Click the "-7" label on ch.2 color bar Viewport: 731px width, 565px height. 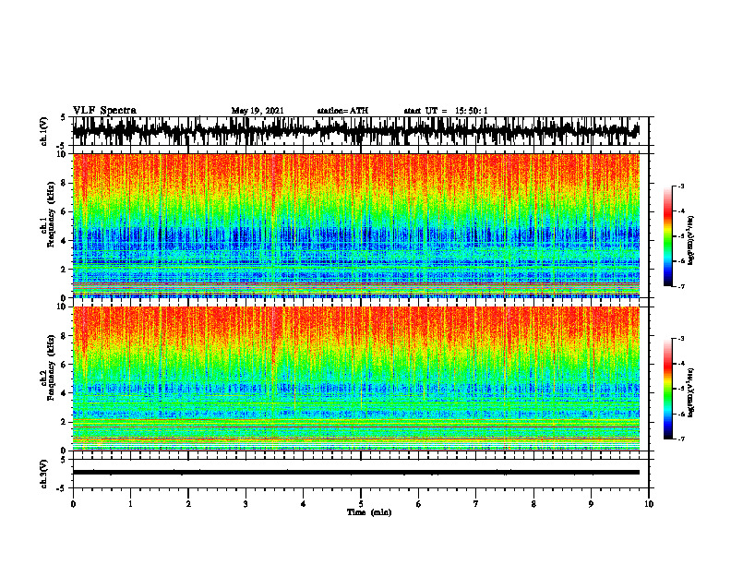click(681, 439)
